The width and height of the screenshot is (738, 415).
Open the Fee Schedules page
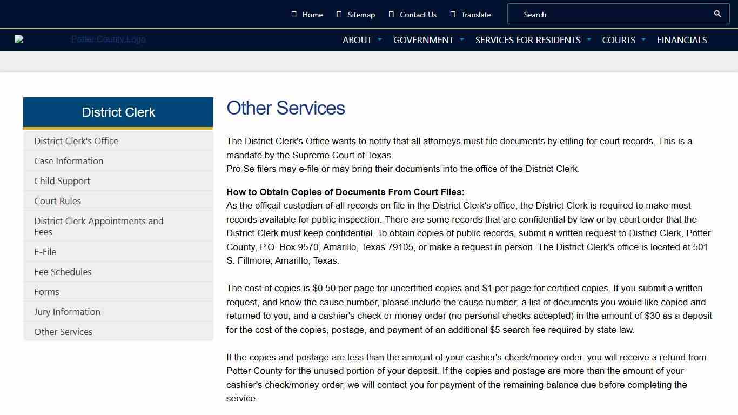[63, 272]
